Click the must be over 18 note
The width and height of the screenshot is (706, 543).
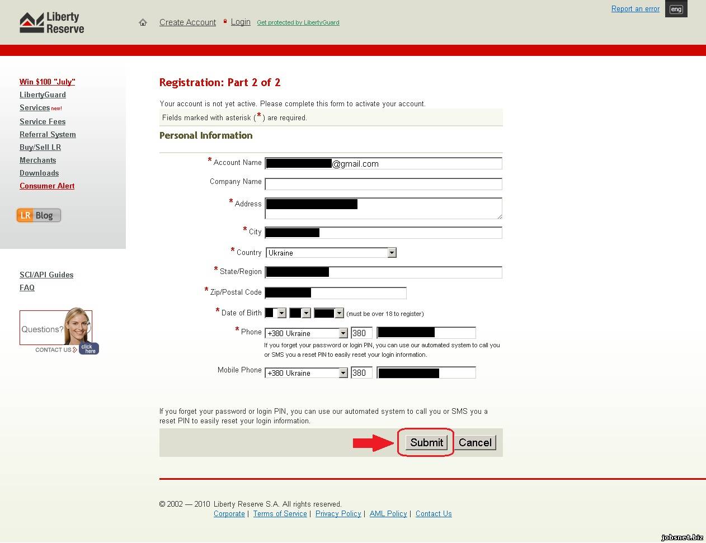pyautogui.click(x=385, y=314)
